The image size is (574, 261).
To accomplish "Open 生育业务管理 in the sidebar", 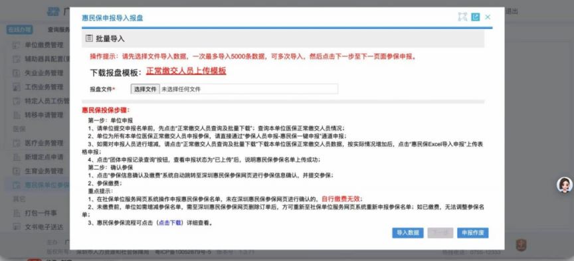I will click(44, 171).
